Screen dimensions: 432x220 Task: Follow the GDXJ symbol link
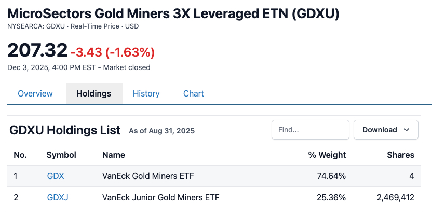tap(58, 197)
